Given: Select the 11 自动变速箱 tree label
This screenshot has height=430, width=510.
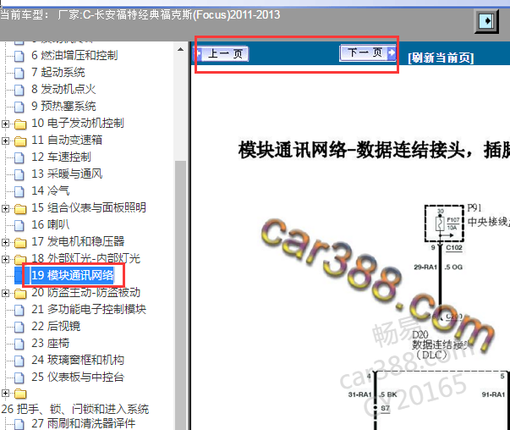Looking at the screenshot, I should (x=67, y=140).
